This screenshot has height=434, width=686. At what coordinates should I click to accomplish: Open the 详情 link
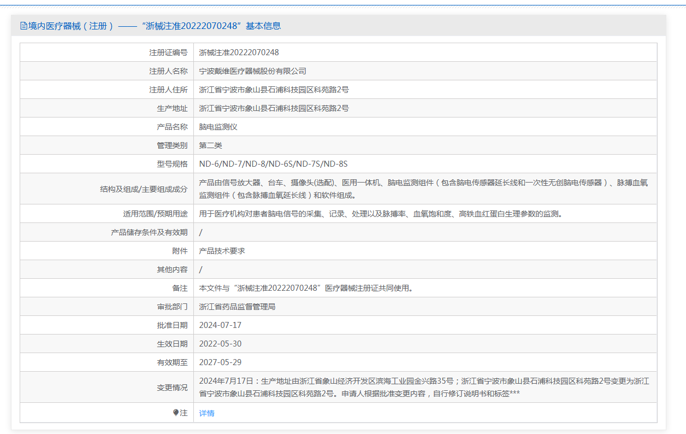pyautogui.click(x=206, y=413)
